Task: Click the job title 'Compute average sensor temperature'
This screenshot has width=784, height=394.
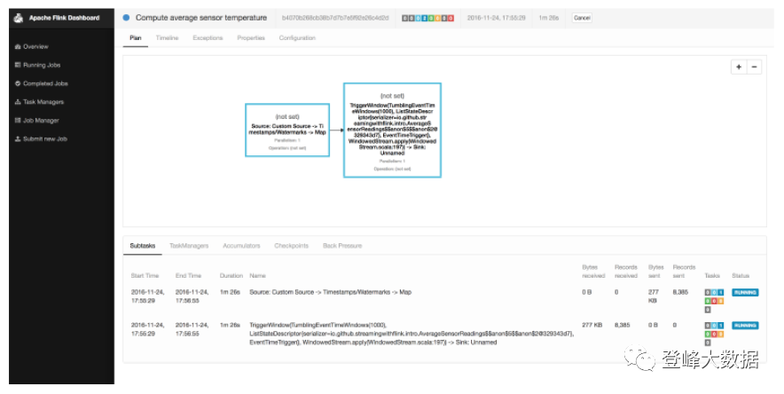Action: coord(201,18)
